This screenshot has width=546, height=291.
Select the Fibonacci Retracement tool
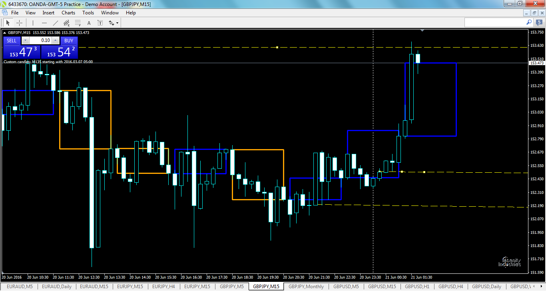point(77,23)
